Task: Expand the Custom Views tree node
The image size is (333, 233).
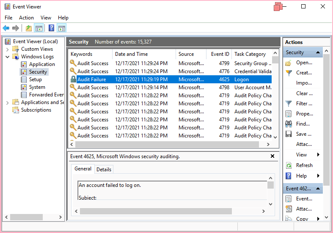Action: tap(8, 49)
